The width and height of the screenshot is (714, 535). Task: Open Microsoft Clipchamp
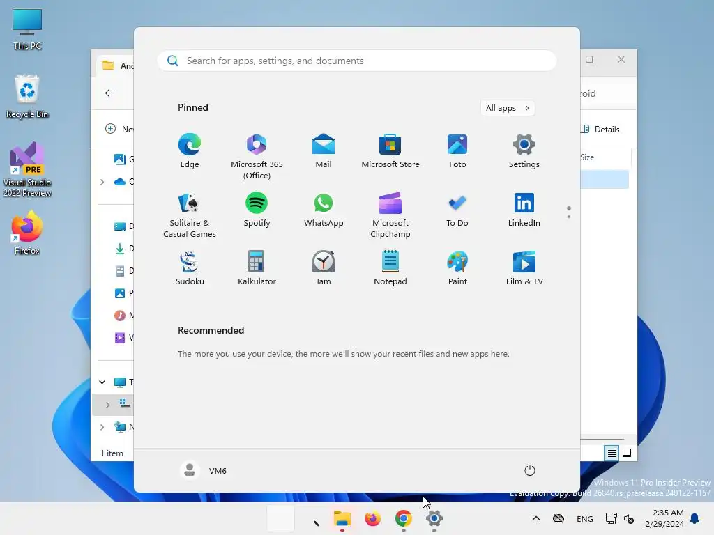tap(390, 215)
